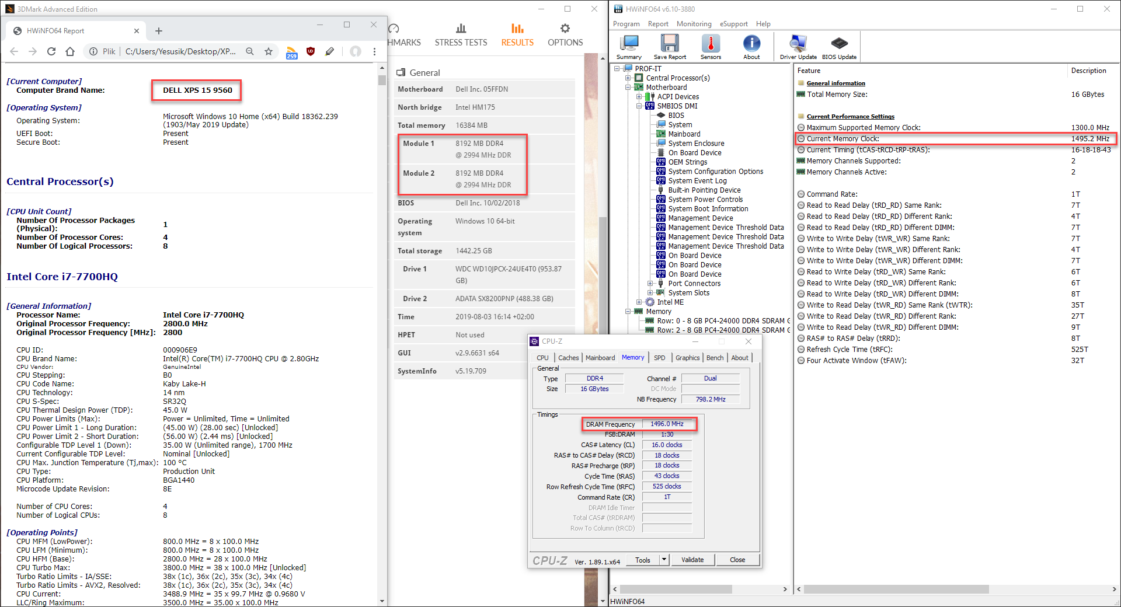Expand the ACPI Devices tree node
This screenshot has height=607, width=1121.
point(639,97)
